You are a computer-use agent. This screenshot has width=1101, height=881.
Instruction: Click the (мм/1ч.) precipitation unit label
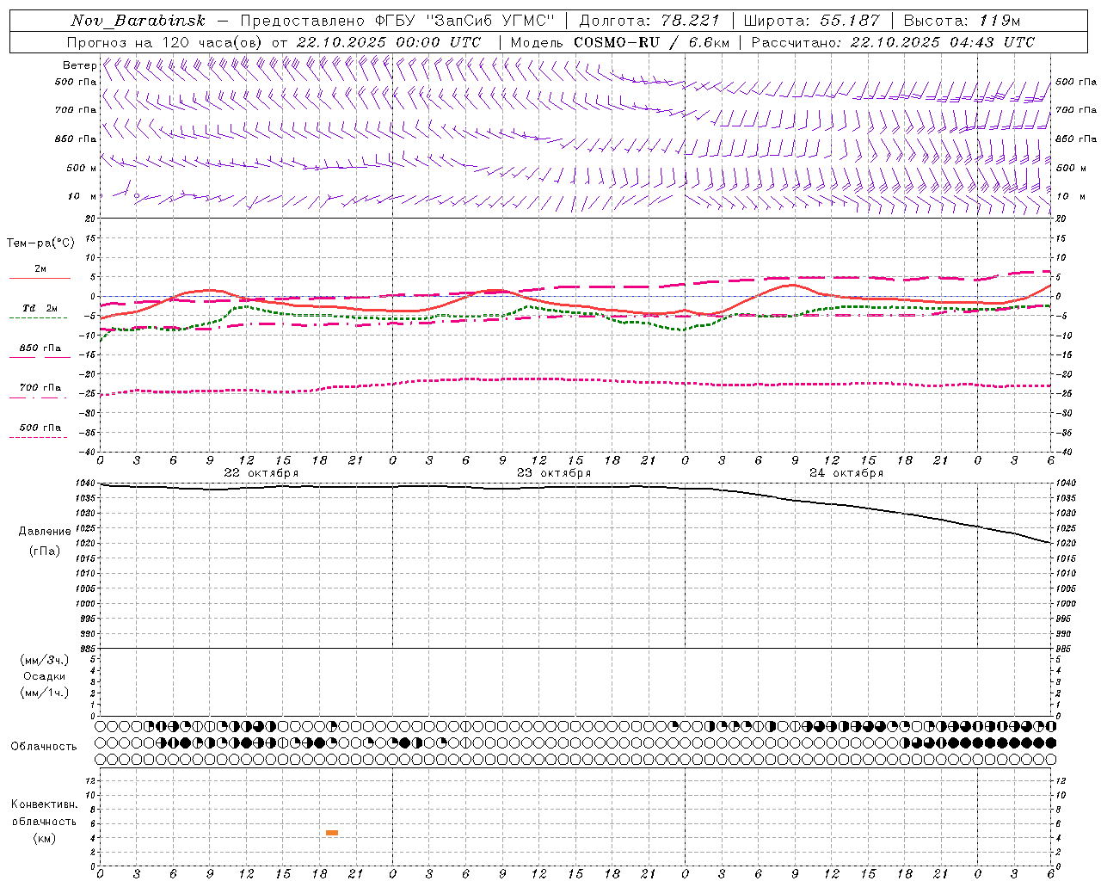tap(45, 693)
